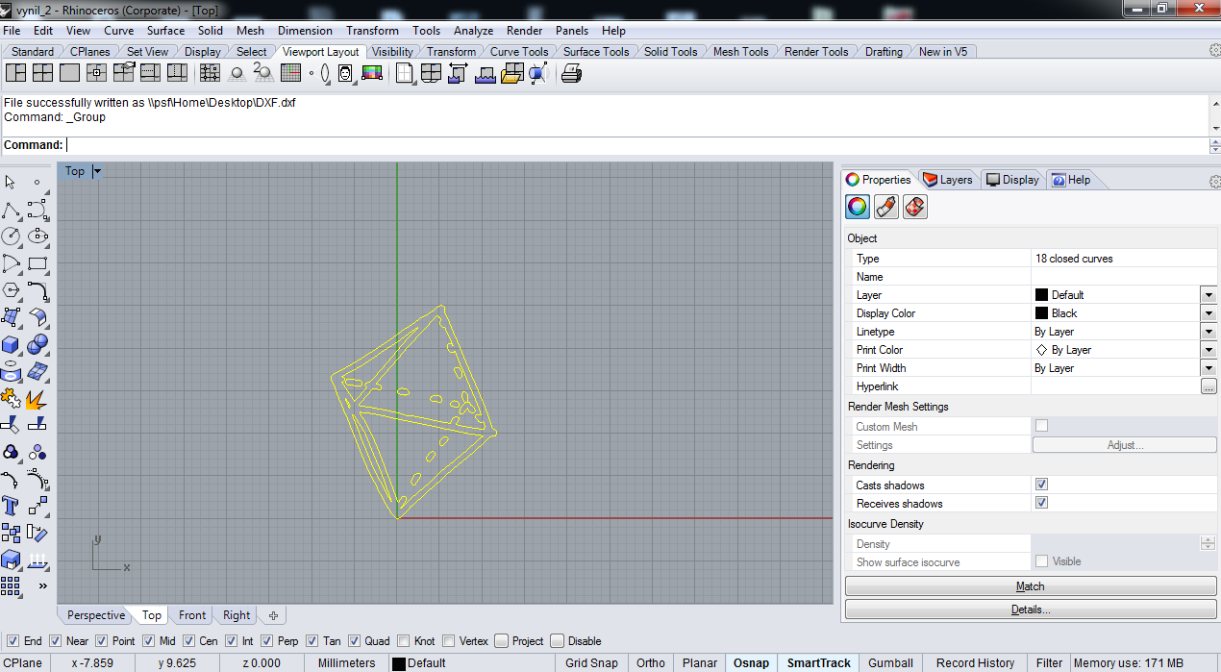
Task: Select the Text object tool
Action: (x=11, y=506)
